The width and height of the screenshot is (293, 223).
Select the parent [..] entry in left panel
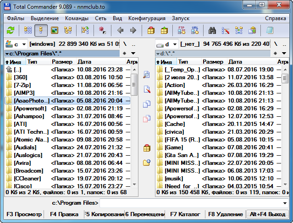click(x=68, y=70)
